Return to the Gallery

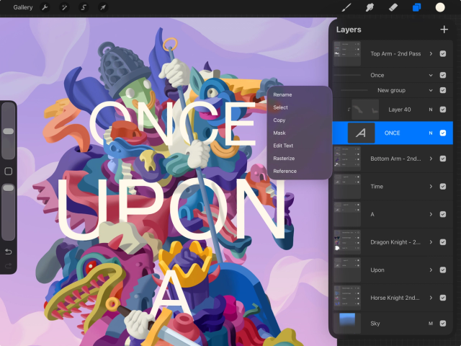point(23,7)
